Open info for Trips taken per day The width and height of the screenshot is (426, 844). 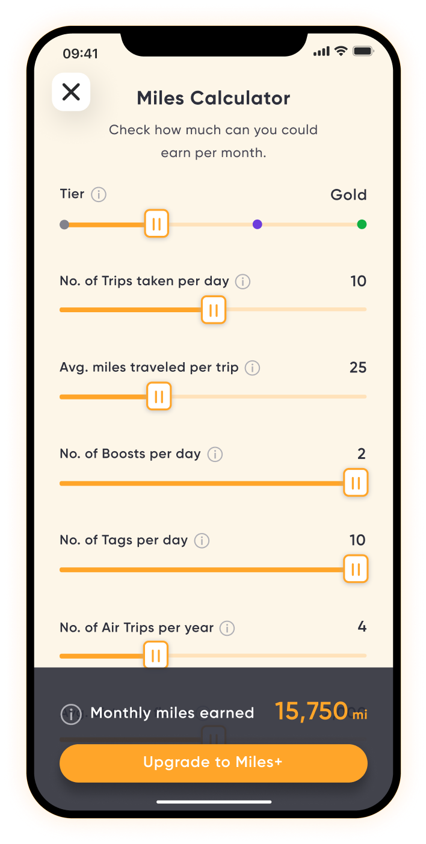click(x=242, y=282)
